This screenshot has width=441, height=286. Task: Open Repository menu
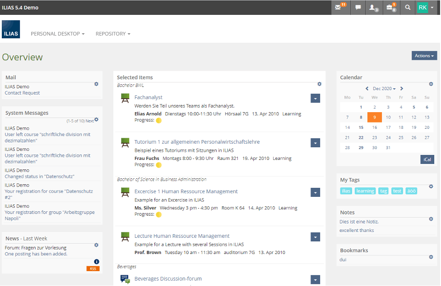[113, 34]
